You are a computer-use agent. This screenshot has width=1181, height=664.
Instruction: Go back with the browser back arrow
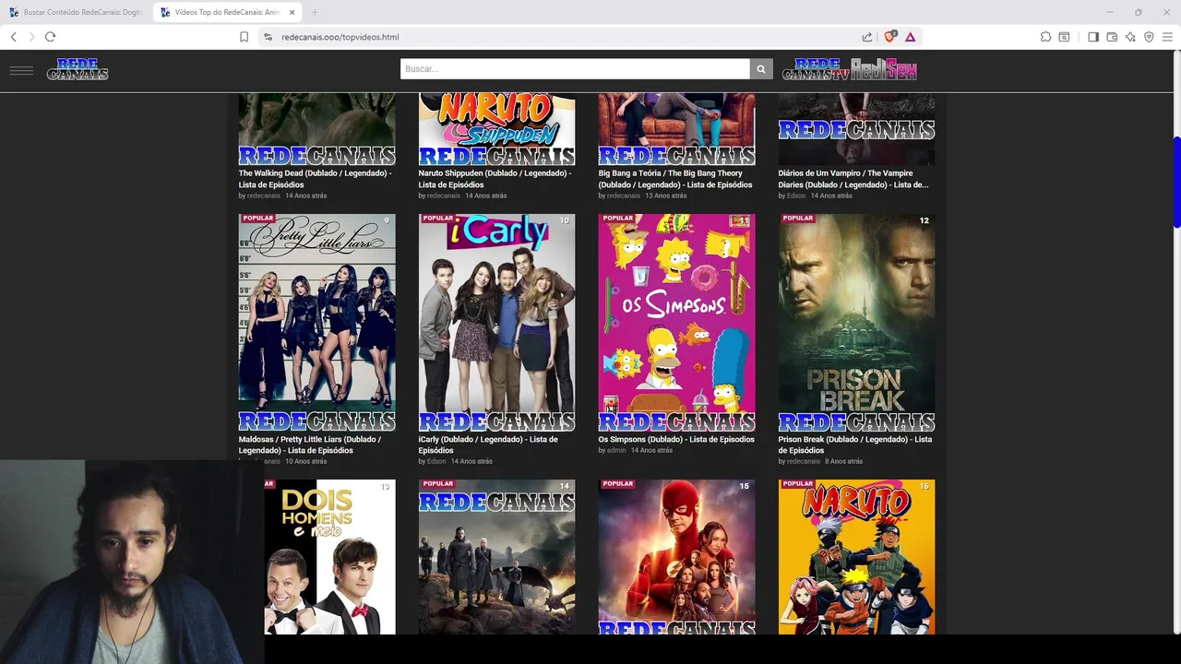point(13,37)
